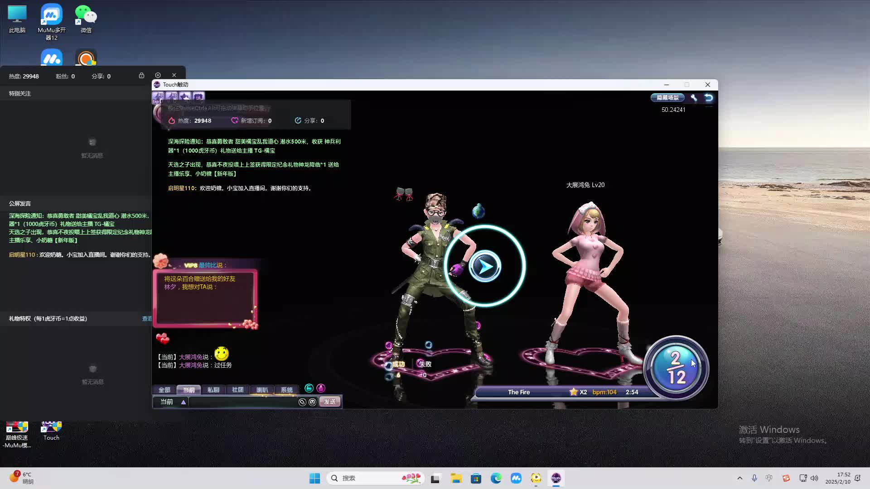Click the blue return arrow icon
The height and width of the screenshot is (489, 870).
709,97
